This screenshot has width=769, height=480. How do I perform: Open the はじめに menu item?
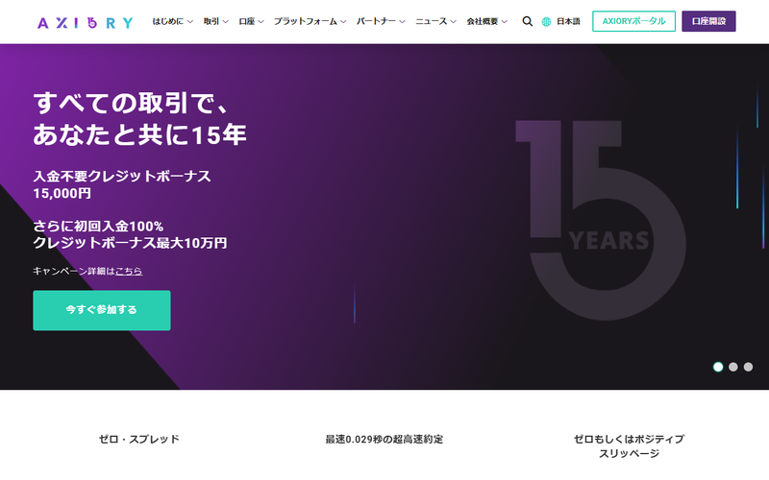[167, 21]
